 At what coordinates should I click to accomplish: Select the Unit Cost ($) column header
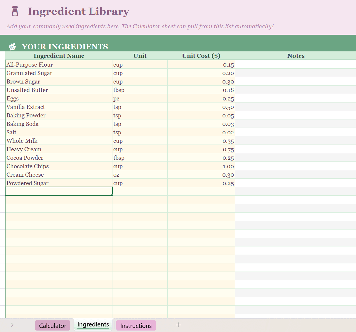click(x=201, y=56)
